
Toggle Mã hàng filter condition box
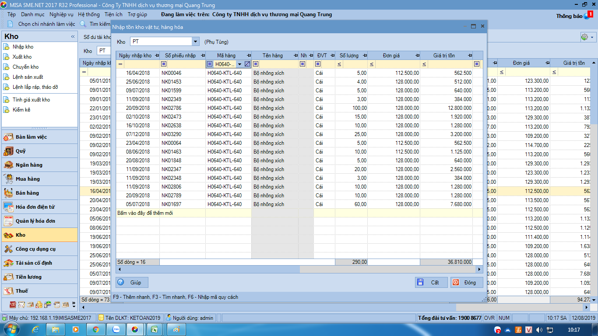click(x=210, y=64)
